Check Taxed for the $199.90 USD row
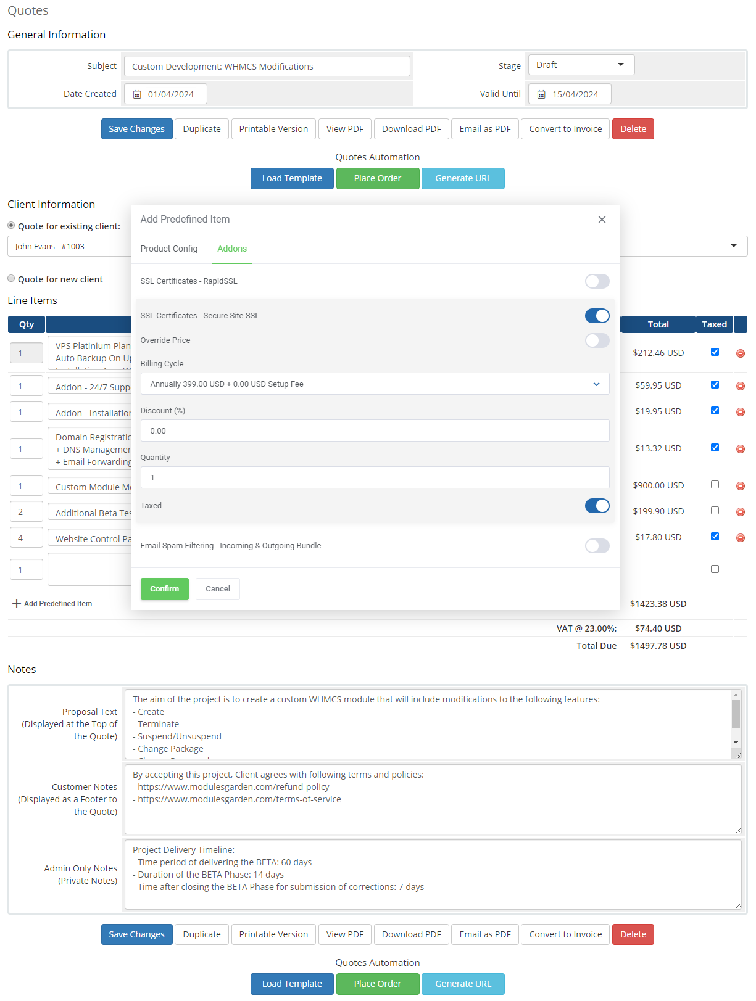The image size is (756, 1001). click(715, 511)
